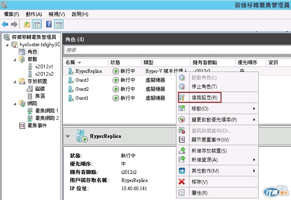
Task: Click the HyperReplica role row icon
Action: [x=71, y=71]
